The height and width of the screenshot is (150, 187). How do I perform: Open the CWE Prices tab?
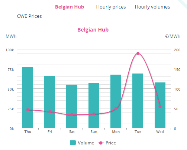tap(29, 16)
